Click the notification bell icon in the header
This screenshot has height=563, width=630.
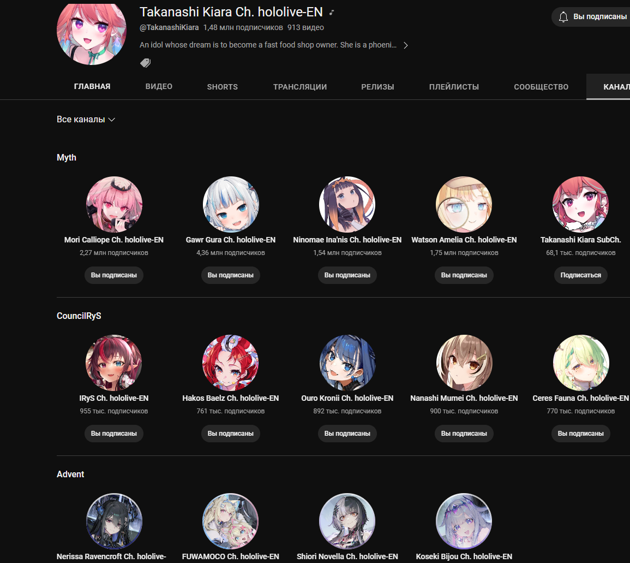[563, 16]
